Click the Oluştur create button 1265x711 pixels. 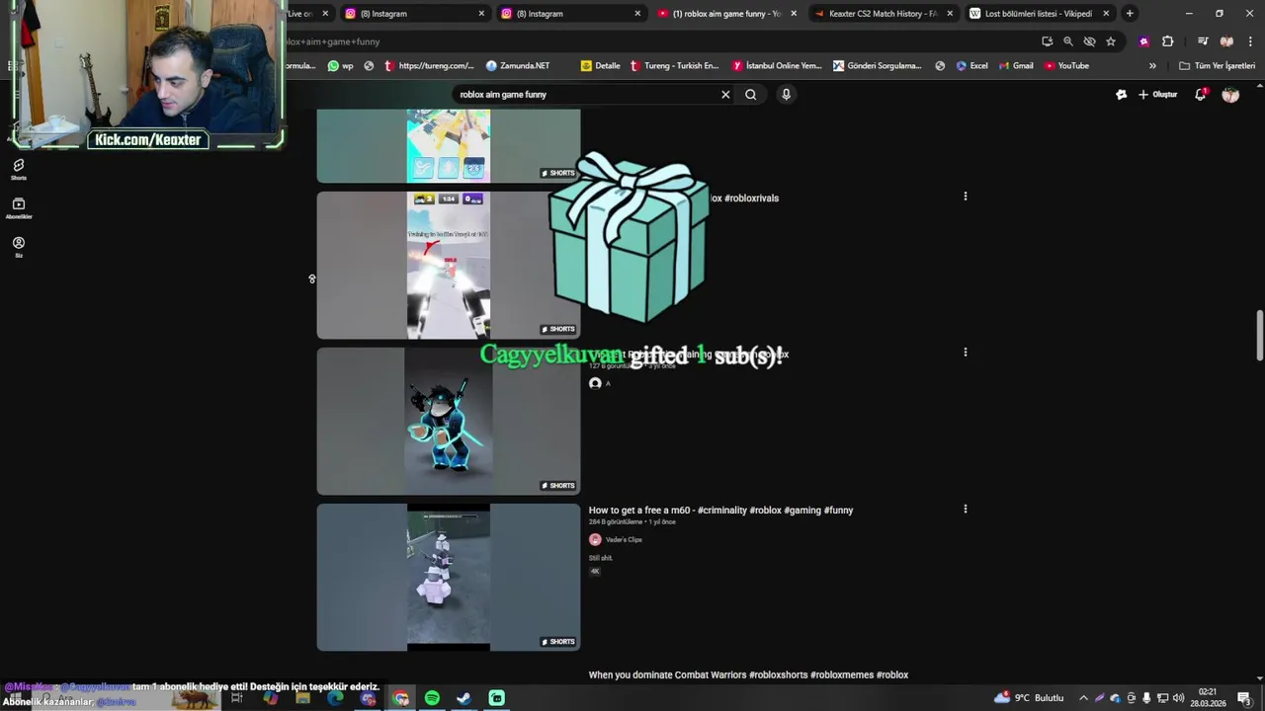coord(1158,95)
